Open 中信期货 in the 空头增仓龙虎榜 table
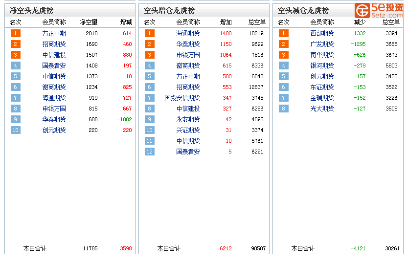The image size is (407, 264). point(188,141)
